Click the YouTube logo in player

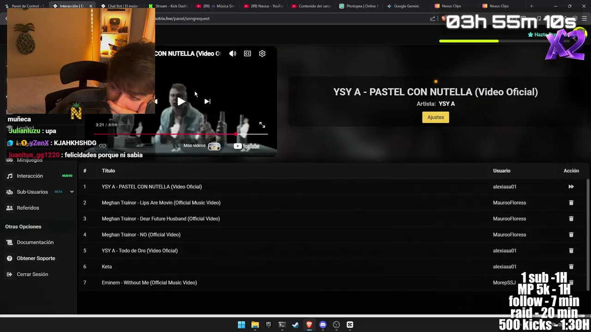247,146
